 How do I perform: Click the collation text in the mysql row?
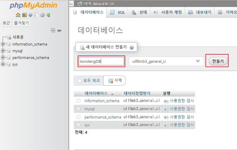coord(142,109)
